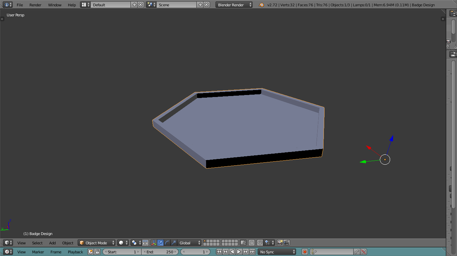Click the current frame number field
Screen dimensions: 457x256
click(195, 252)
